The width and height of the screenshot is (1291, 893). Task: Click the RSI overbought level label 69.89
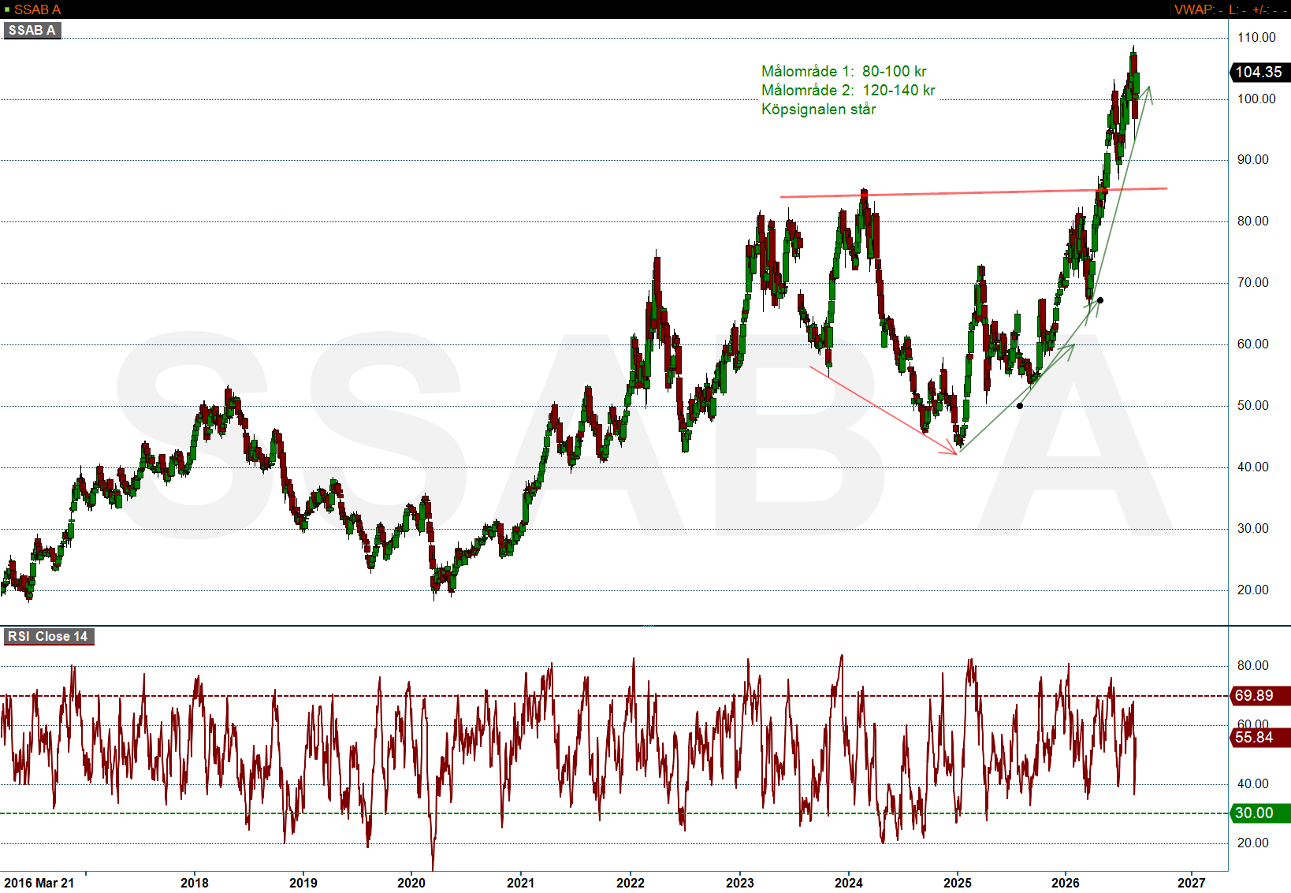1259,695
